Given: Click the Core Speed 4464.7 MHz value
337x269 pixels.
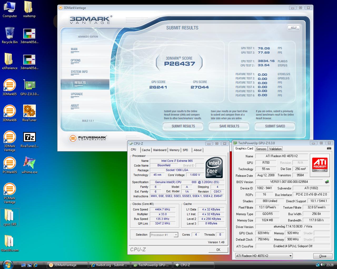Looking at the screenshot, I should [163, 209].
